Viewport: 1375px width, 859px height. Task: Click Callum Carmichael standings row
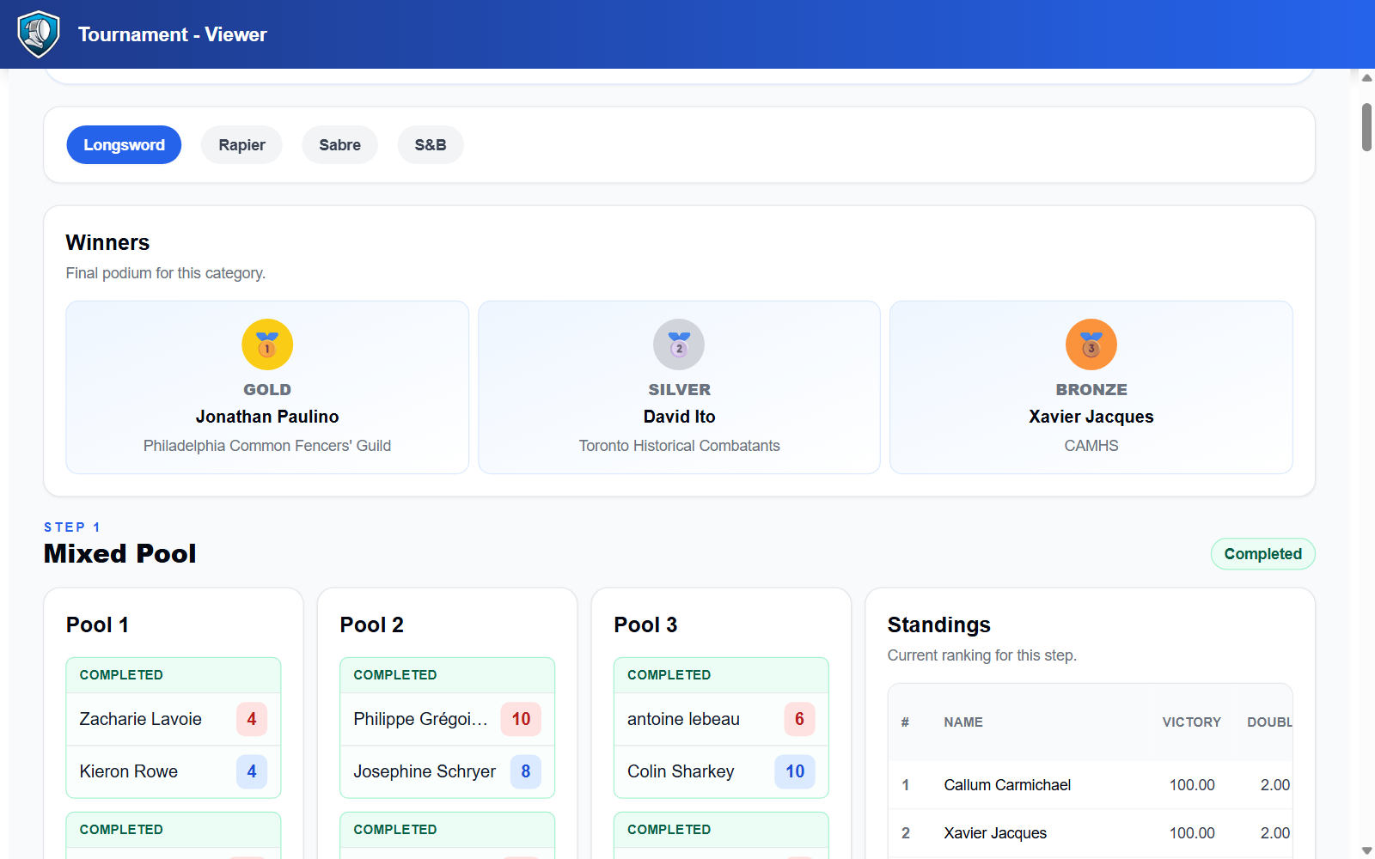pyautogui.click(x=1090, y=785)
